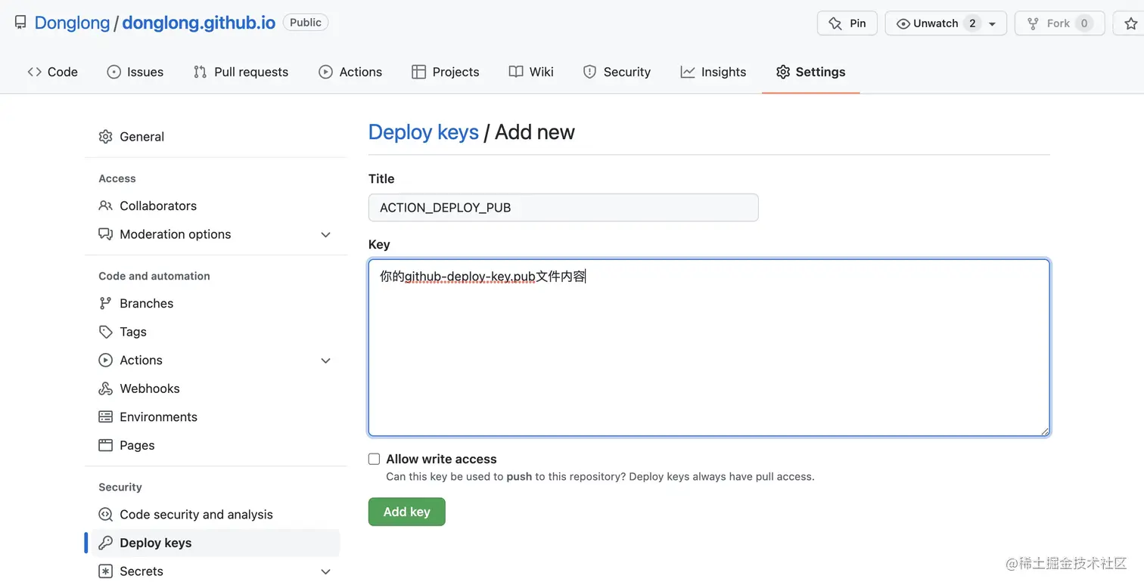
Task: Open the Branches section via its branch icon
Action: pyautogui.click(x=105, y=303)
